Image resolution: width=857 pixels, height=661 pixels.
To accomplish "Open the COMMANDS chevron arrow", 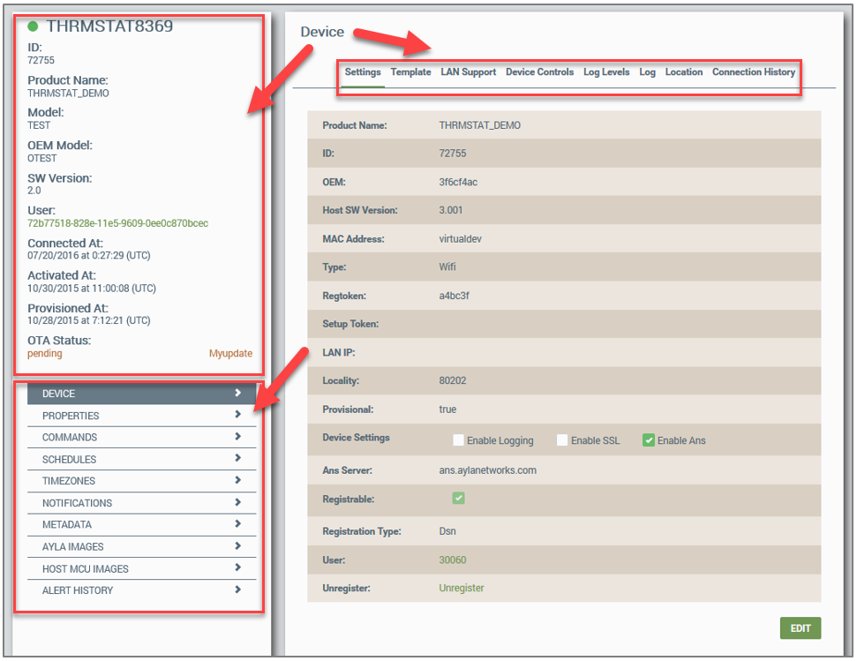I will click(237, 437).
